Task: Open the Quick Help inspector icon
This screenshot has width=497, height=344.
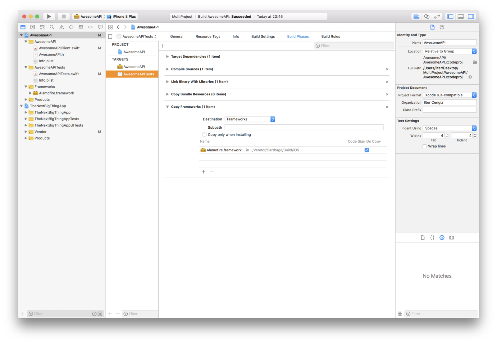Action: [442, 27]
